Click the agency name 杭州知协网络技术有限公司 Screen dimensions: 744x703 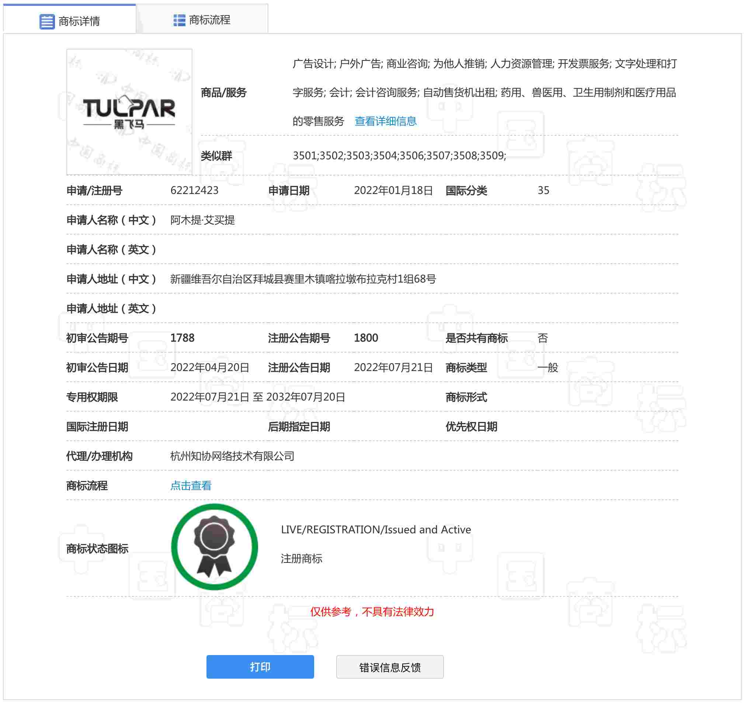[x=232, y=456]
